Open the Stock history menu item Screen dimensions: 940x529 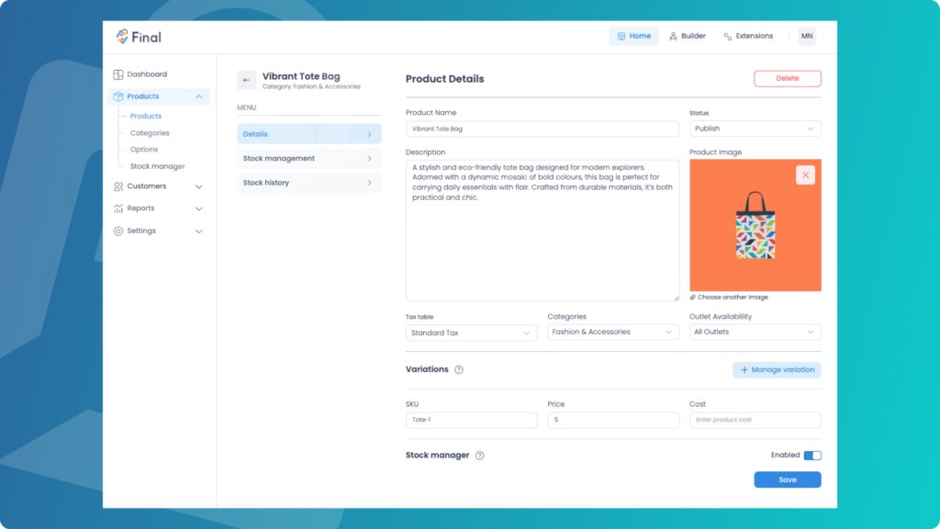309,183
